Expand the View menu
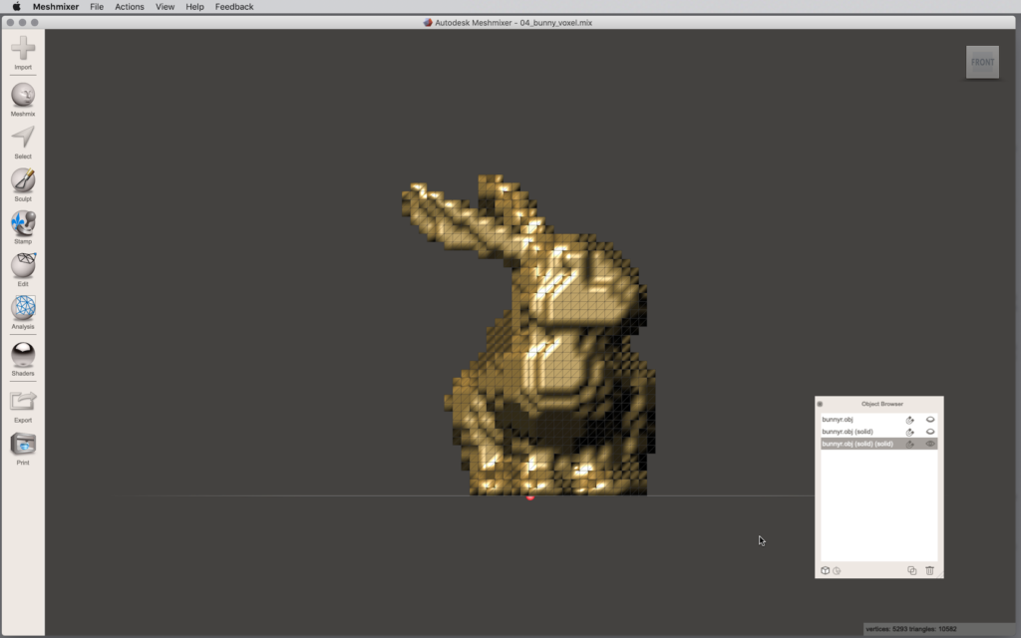 pos(165,7)
